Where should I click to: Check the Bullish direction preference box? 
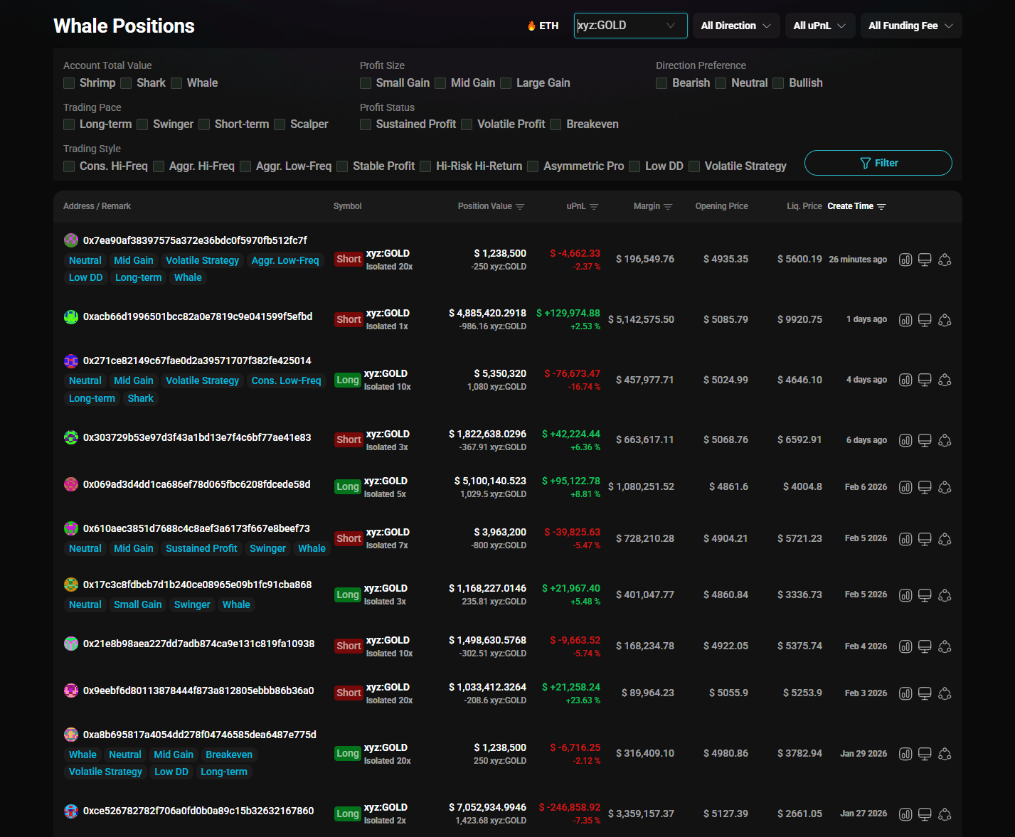click(779, 83)
